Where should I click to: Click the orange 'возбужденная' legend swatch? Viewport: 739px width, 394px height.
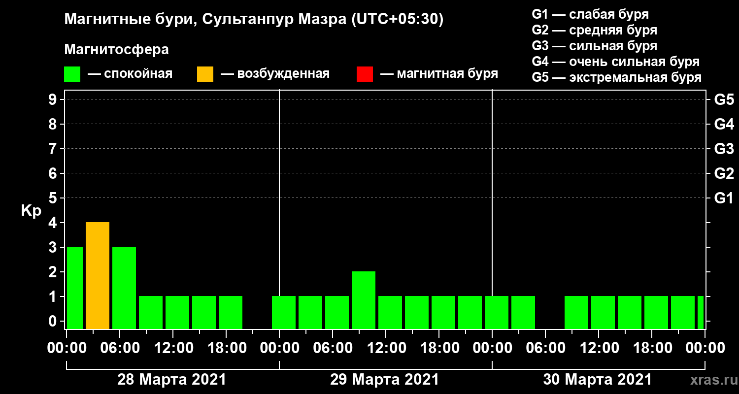point(205,74)
